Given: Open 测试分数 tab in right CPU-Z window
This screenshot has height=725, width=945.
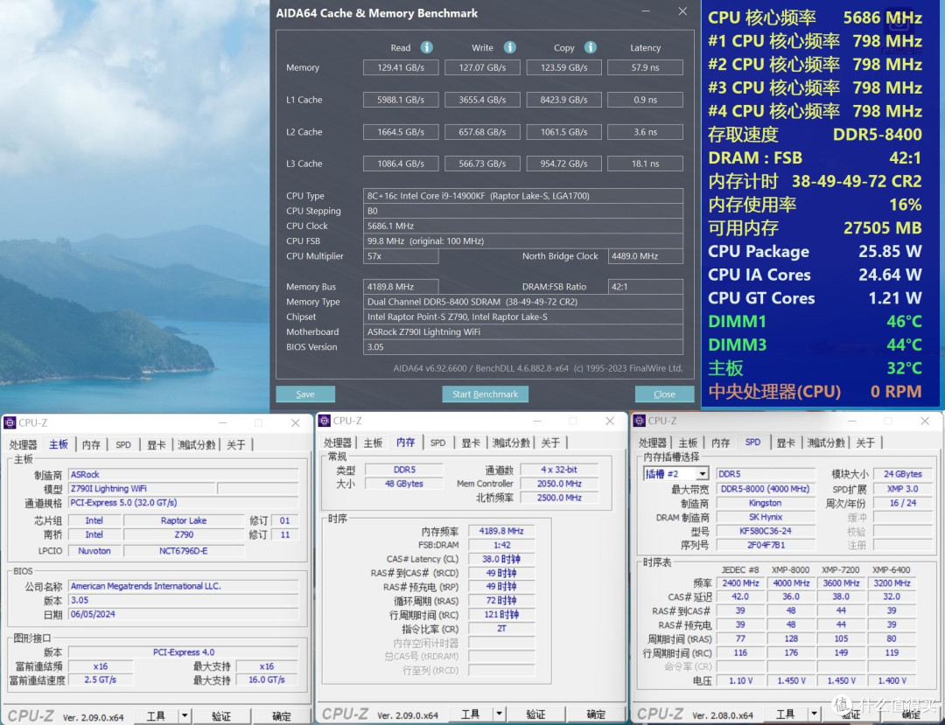Looking at the screenshot, I should [826, 443].
